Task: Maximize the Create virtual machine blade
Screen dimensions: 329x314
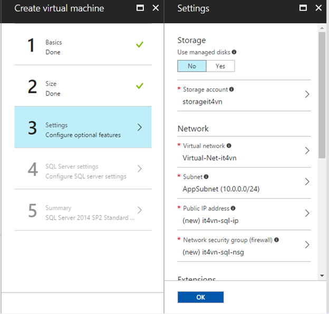Action: coord(140,8)
